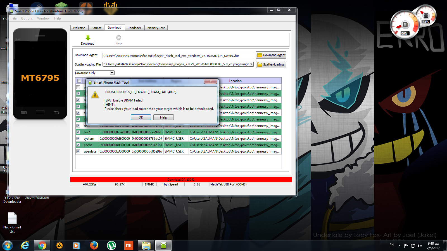Click the warning icon in the error dialog
The width and height of the screenshot is (447, 251).
pyautogui.click(x=95, y=95)
